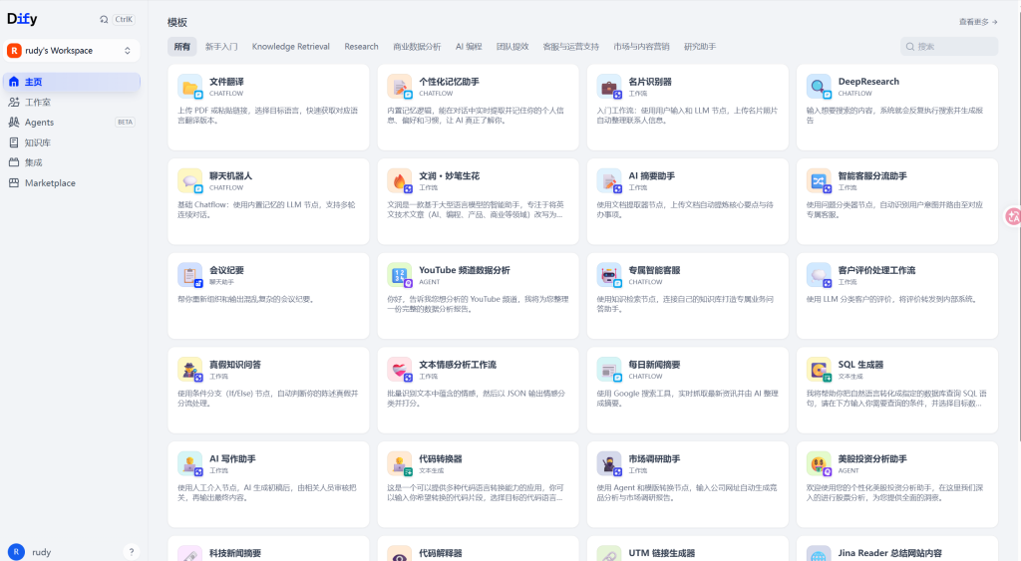Select the 团队提效 tab
This screenshot has width=1021, height=561.
(x=512, y=46)
